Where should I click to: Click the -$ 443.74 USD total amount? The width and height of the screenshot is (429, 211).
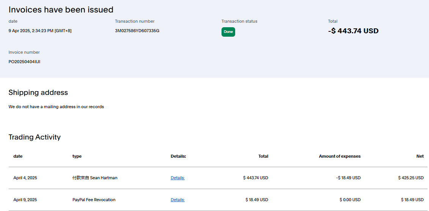[x=353, y=31]
